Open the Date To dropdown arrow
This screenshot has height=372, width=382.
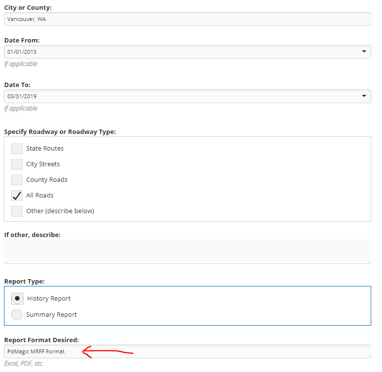(364, 96)
